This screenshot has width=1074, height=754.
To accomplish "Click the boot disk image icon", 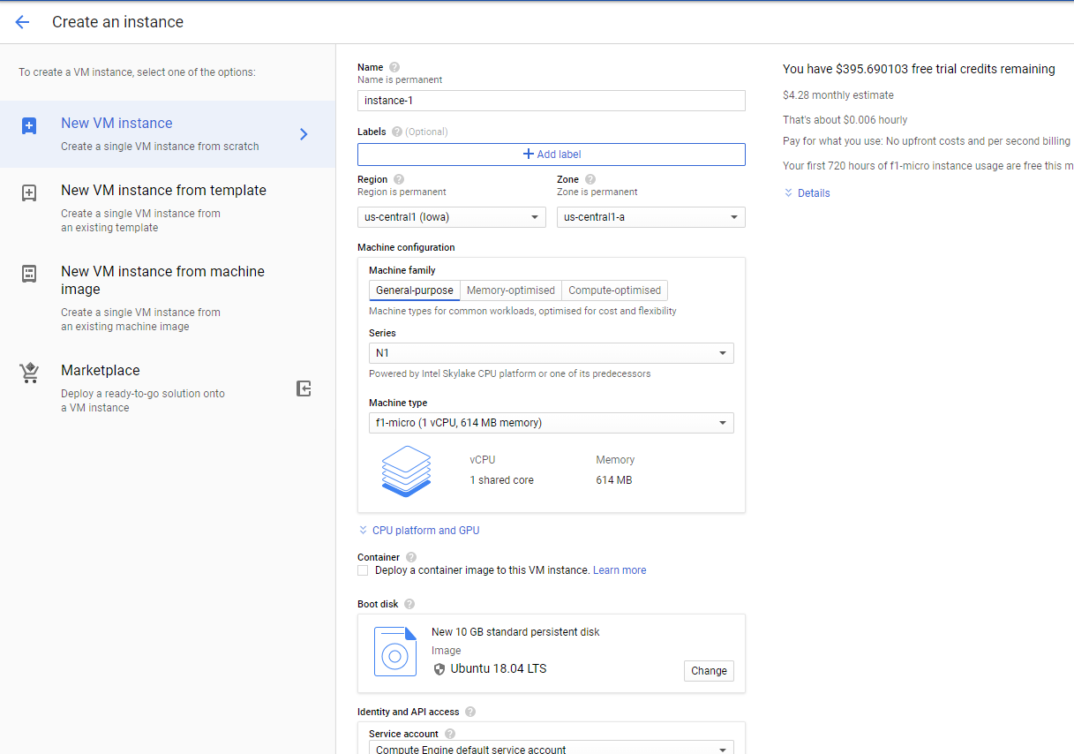I will (394, 652).
